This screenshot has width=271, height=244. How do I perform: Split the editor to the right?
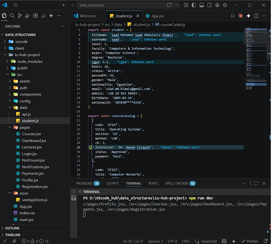pyautogui.click(x=256, y=16)
